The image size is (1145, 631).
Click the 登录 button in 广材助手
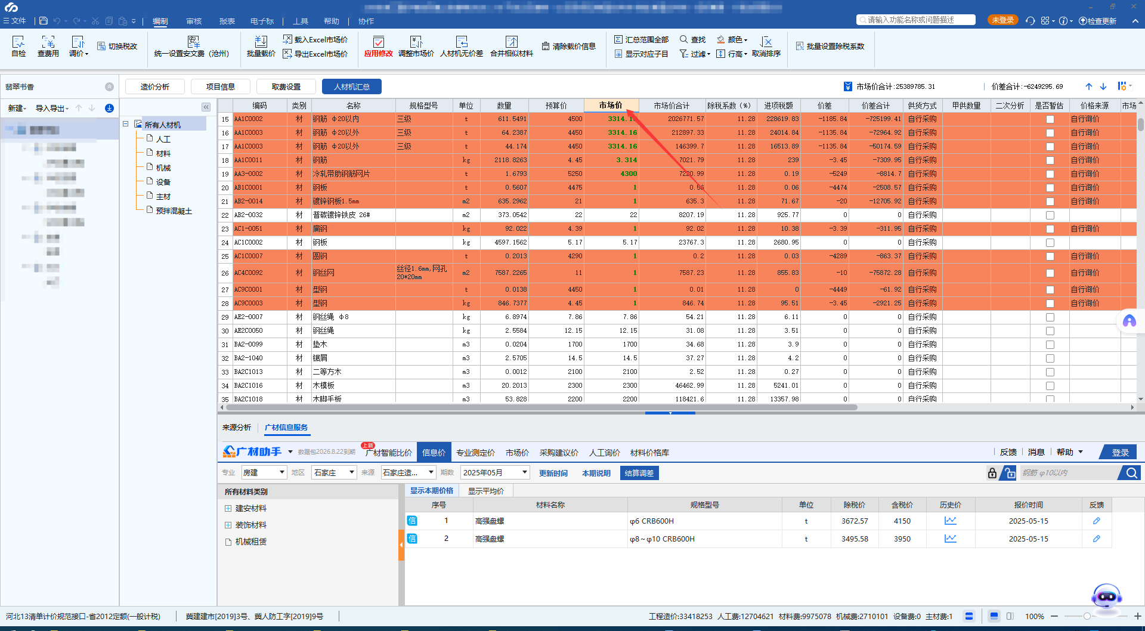click(1120, 453)
